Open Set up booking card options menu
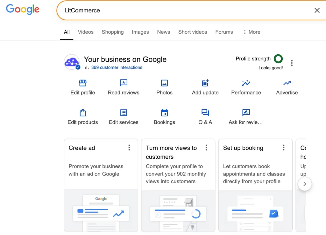 tap(283, 148)
